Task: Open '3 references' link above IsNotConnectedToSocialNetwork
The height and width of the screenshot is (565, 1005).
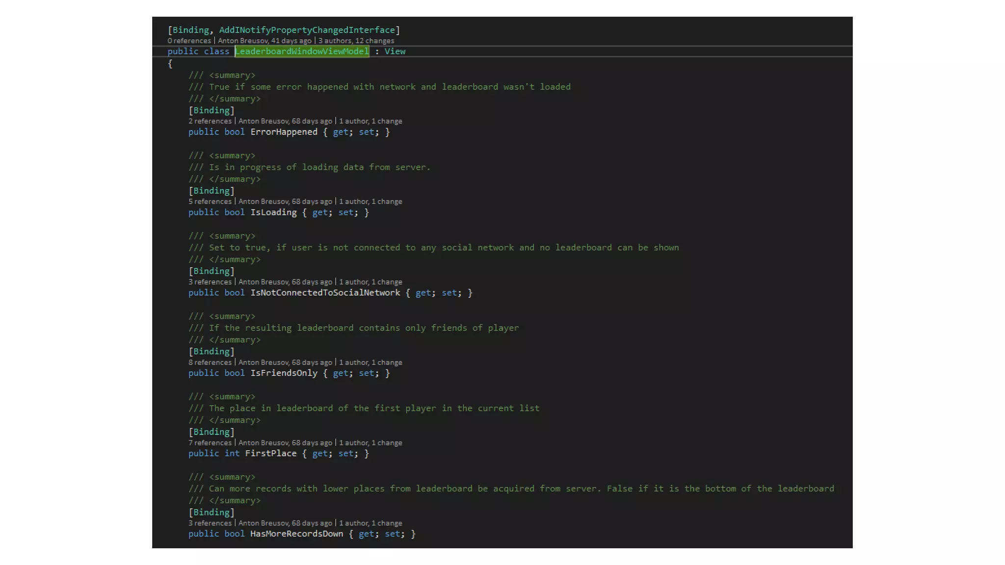Action: (x=210, y=282)
